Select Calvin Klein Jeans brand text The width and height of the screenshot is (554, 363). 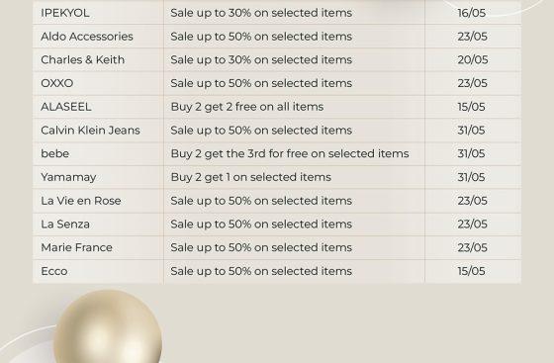click(90, 131)
